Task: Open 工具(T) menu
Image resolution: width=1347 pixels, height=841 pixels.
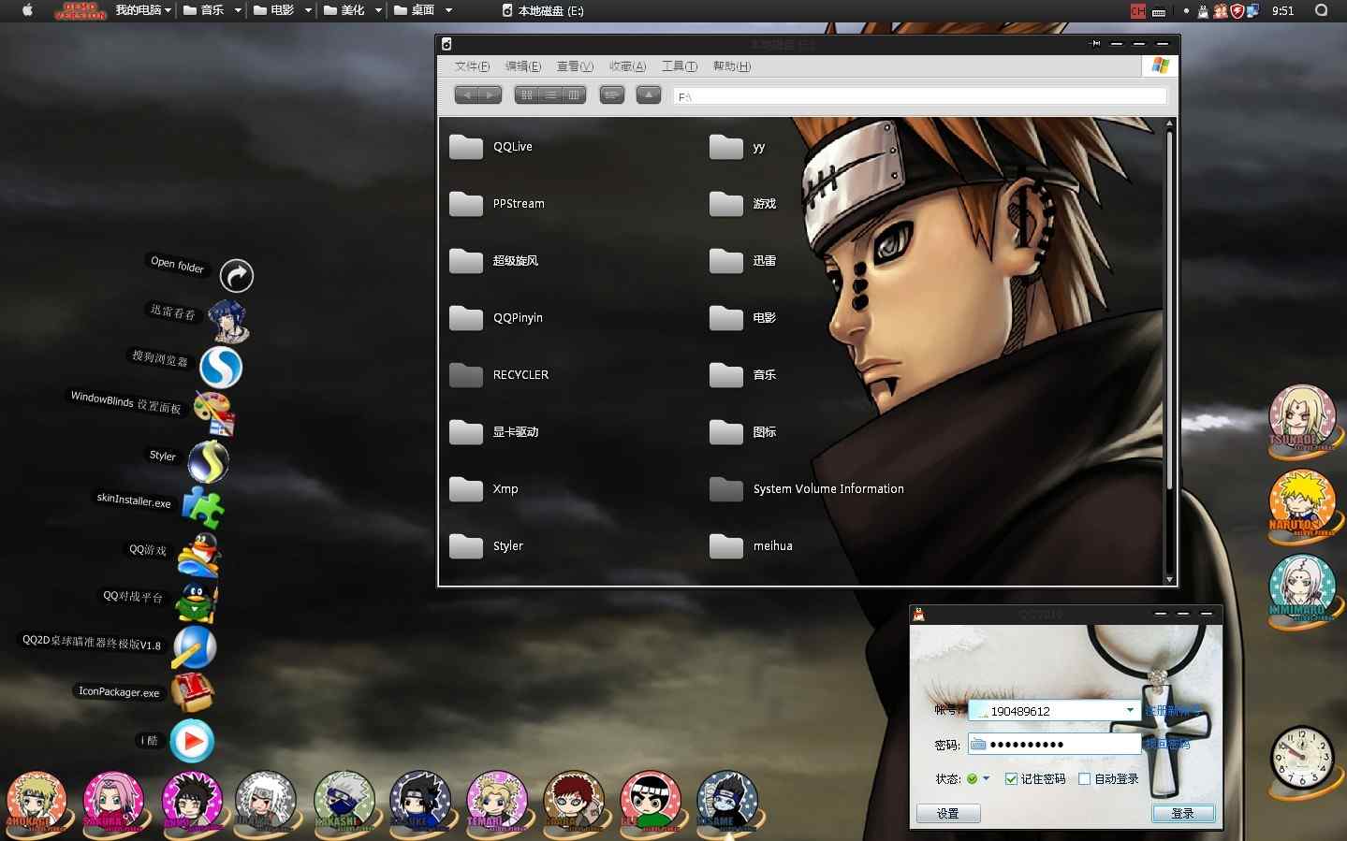Action: click(x=680, y=66)
